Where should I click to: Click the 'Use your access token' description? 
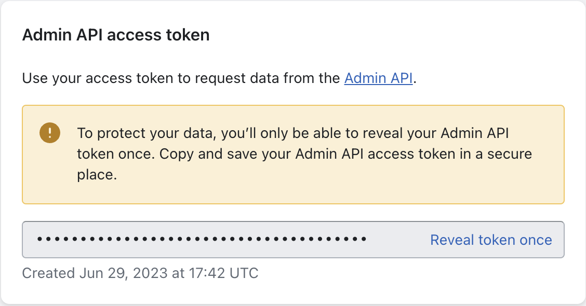click(219, 78)
